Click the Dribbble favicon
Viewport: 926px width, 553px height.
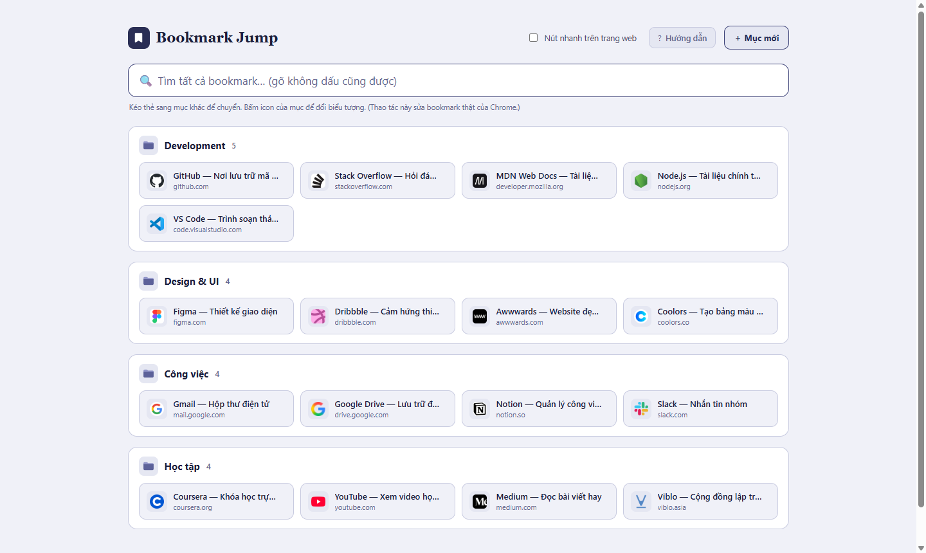(318, 316)
